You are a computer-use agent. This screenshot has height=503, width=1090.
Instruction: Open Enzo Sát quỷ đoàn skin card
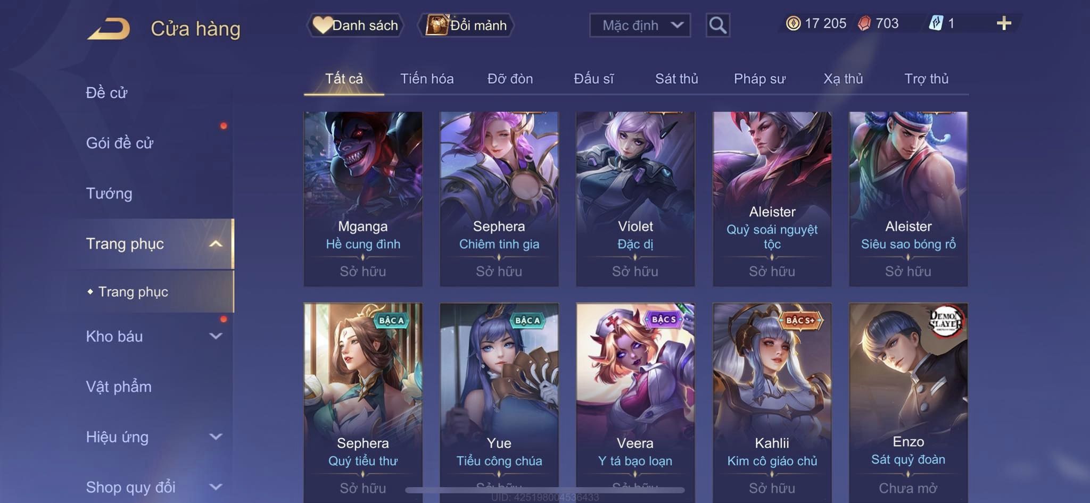(x=908, y=402)
